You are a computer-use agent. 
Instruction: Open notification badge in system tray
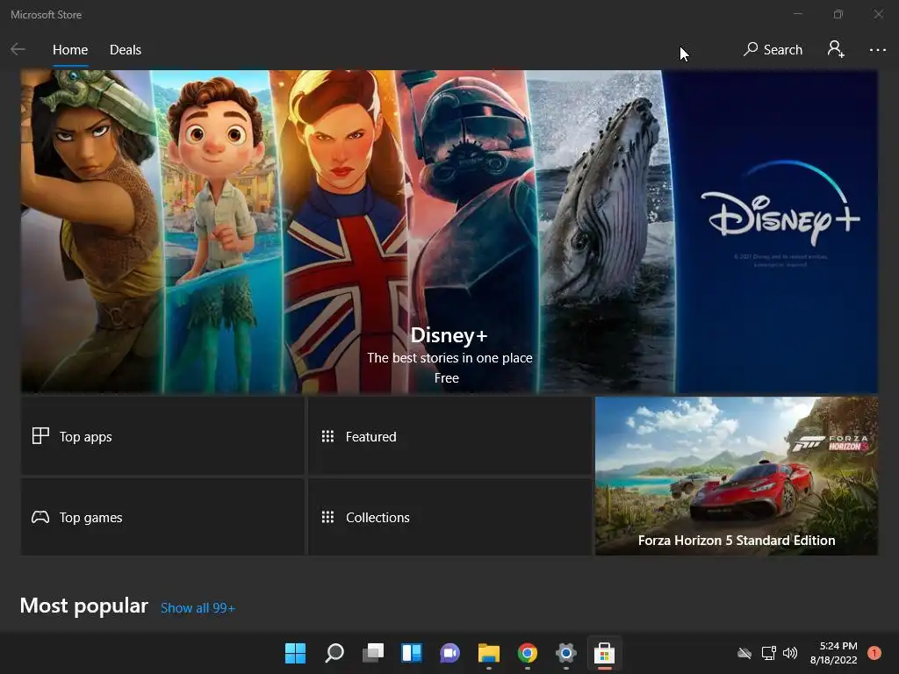pos(874,653)
